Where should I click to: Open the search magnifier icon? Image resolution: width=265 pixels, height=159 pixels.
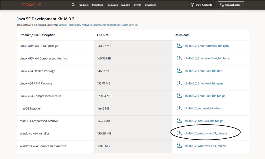pyautogui.click(x=73, y=5)
